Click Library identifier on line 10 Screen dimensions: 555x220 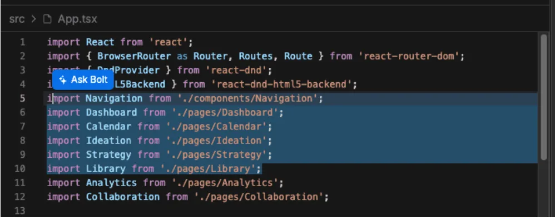(106, 168)
